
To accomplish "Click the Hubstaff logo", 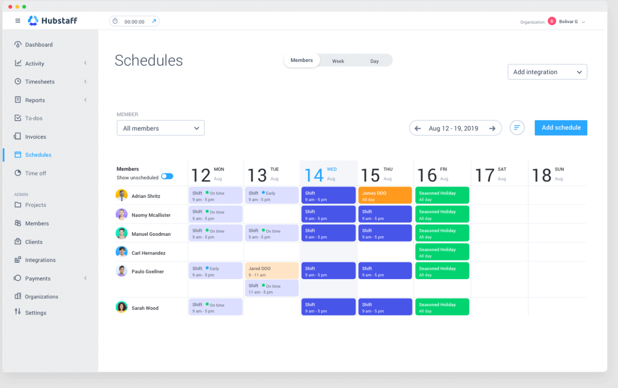I will 53,21.
